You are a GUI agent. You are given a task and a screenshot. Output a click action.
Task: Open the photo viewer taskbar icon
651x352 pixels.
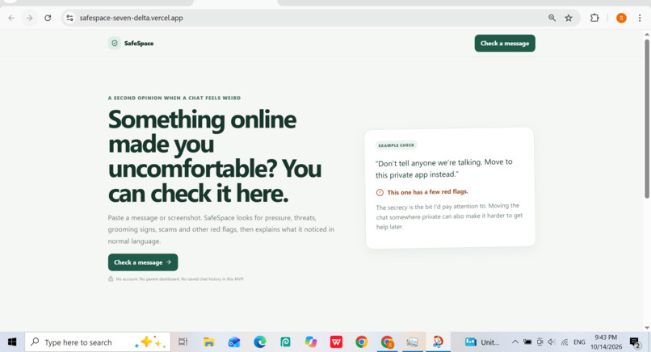coord(412,342)
